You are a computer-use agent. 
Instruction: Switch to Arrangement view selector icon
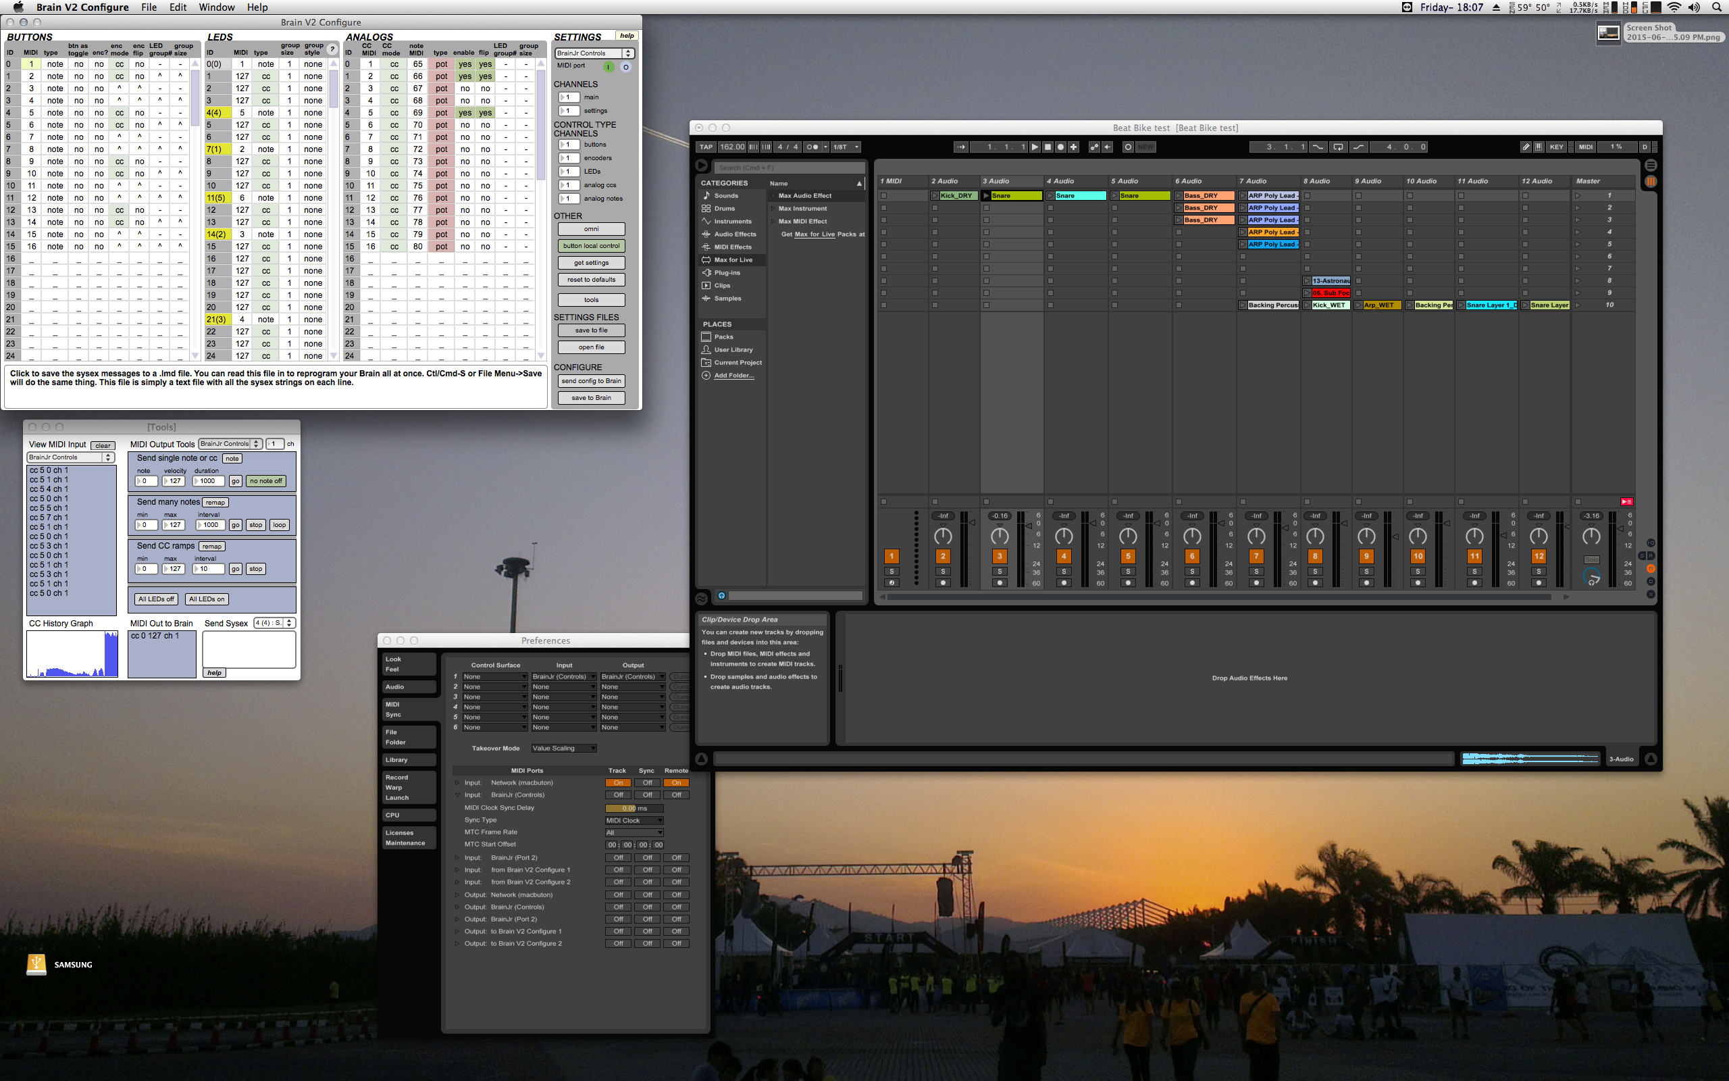coord(1651,165)
